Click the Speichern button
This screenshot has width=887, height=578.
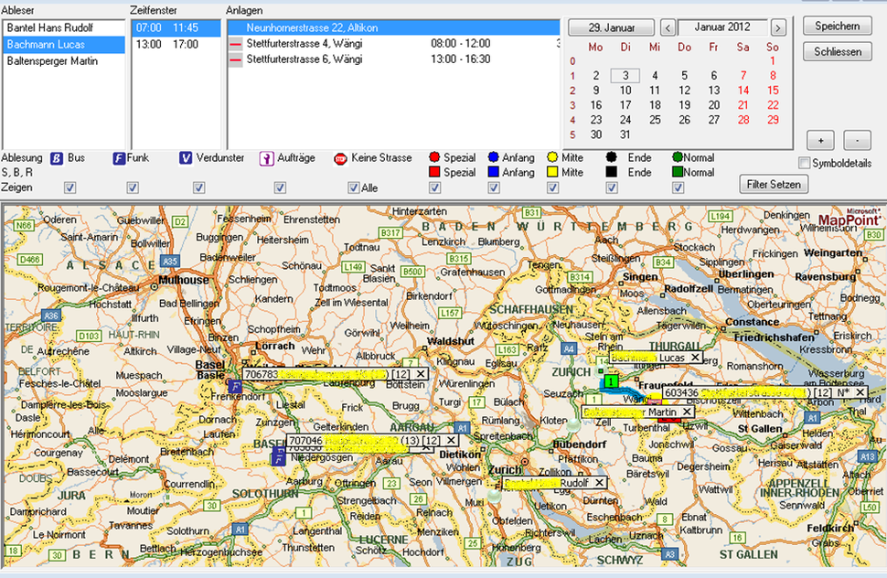(838, 26)
